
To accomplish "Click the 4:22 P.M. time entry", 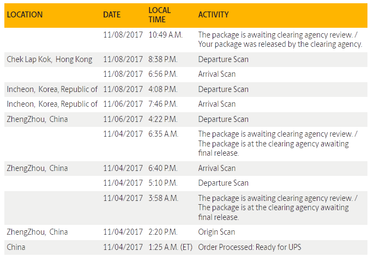I will (x=163, y=119).
